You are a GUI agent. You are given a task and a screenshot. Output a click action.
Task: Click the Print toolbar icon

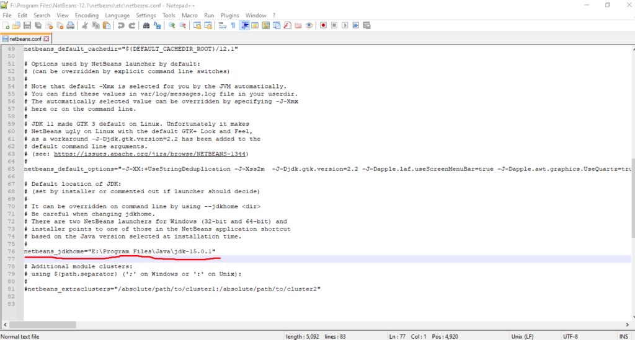click(71, 25)
